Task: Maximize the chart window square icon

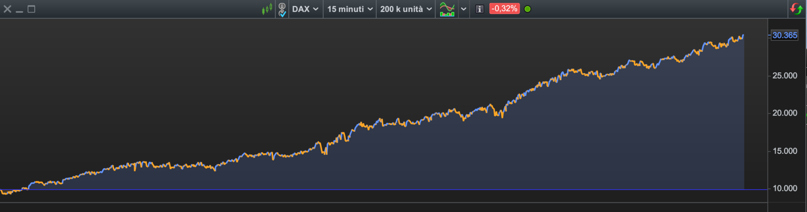Action: tap(32, 9)
